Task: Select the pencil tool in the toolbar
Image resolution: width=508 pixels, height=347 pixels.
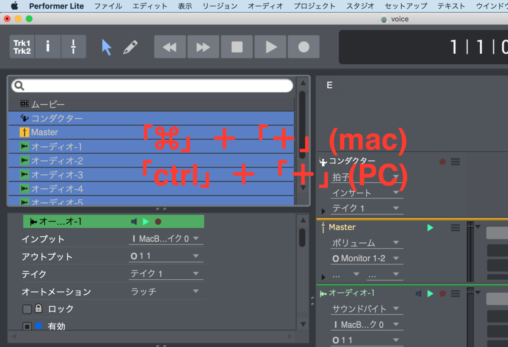Action: tap(131, 47)
